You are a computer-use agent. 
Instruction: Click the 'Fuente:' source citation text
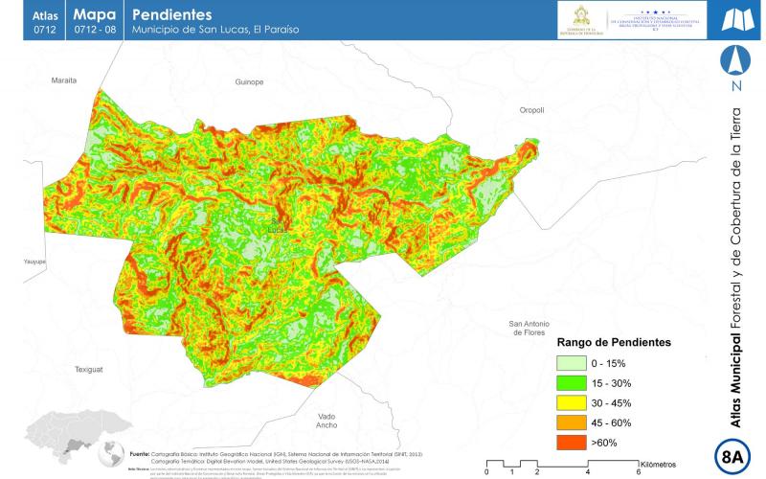(276, 458)
